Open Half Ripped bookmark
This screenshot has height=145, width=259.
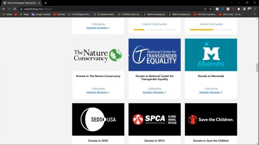tap(79, 14)
